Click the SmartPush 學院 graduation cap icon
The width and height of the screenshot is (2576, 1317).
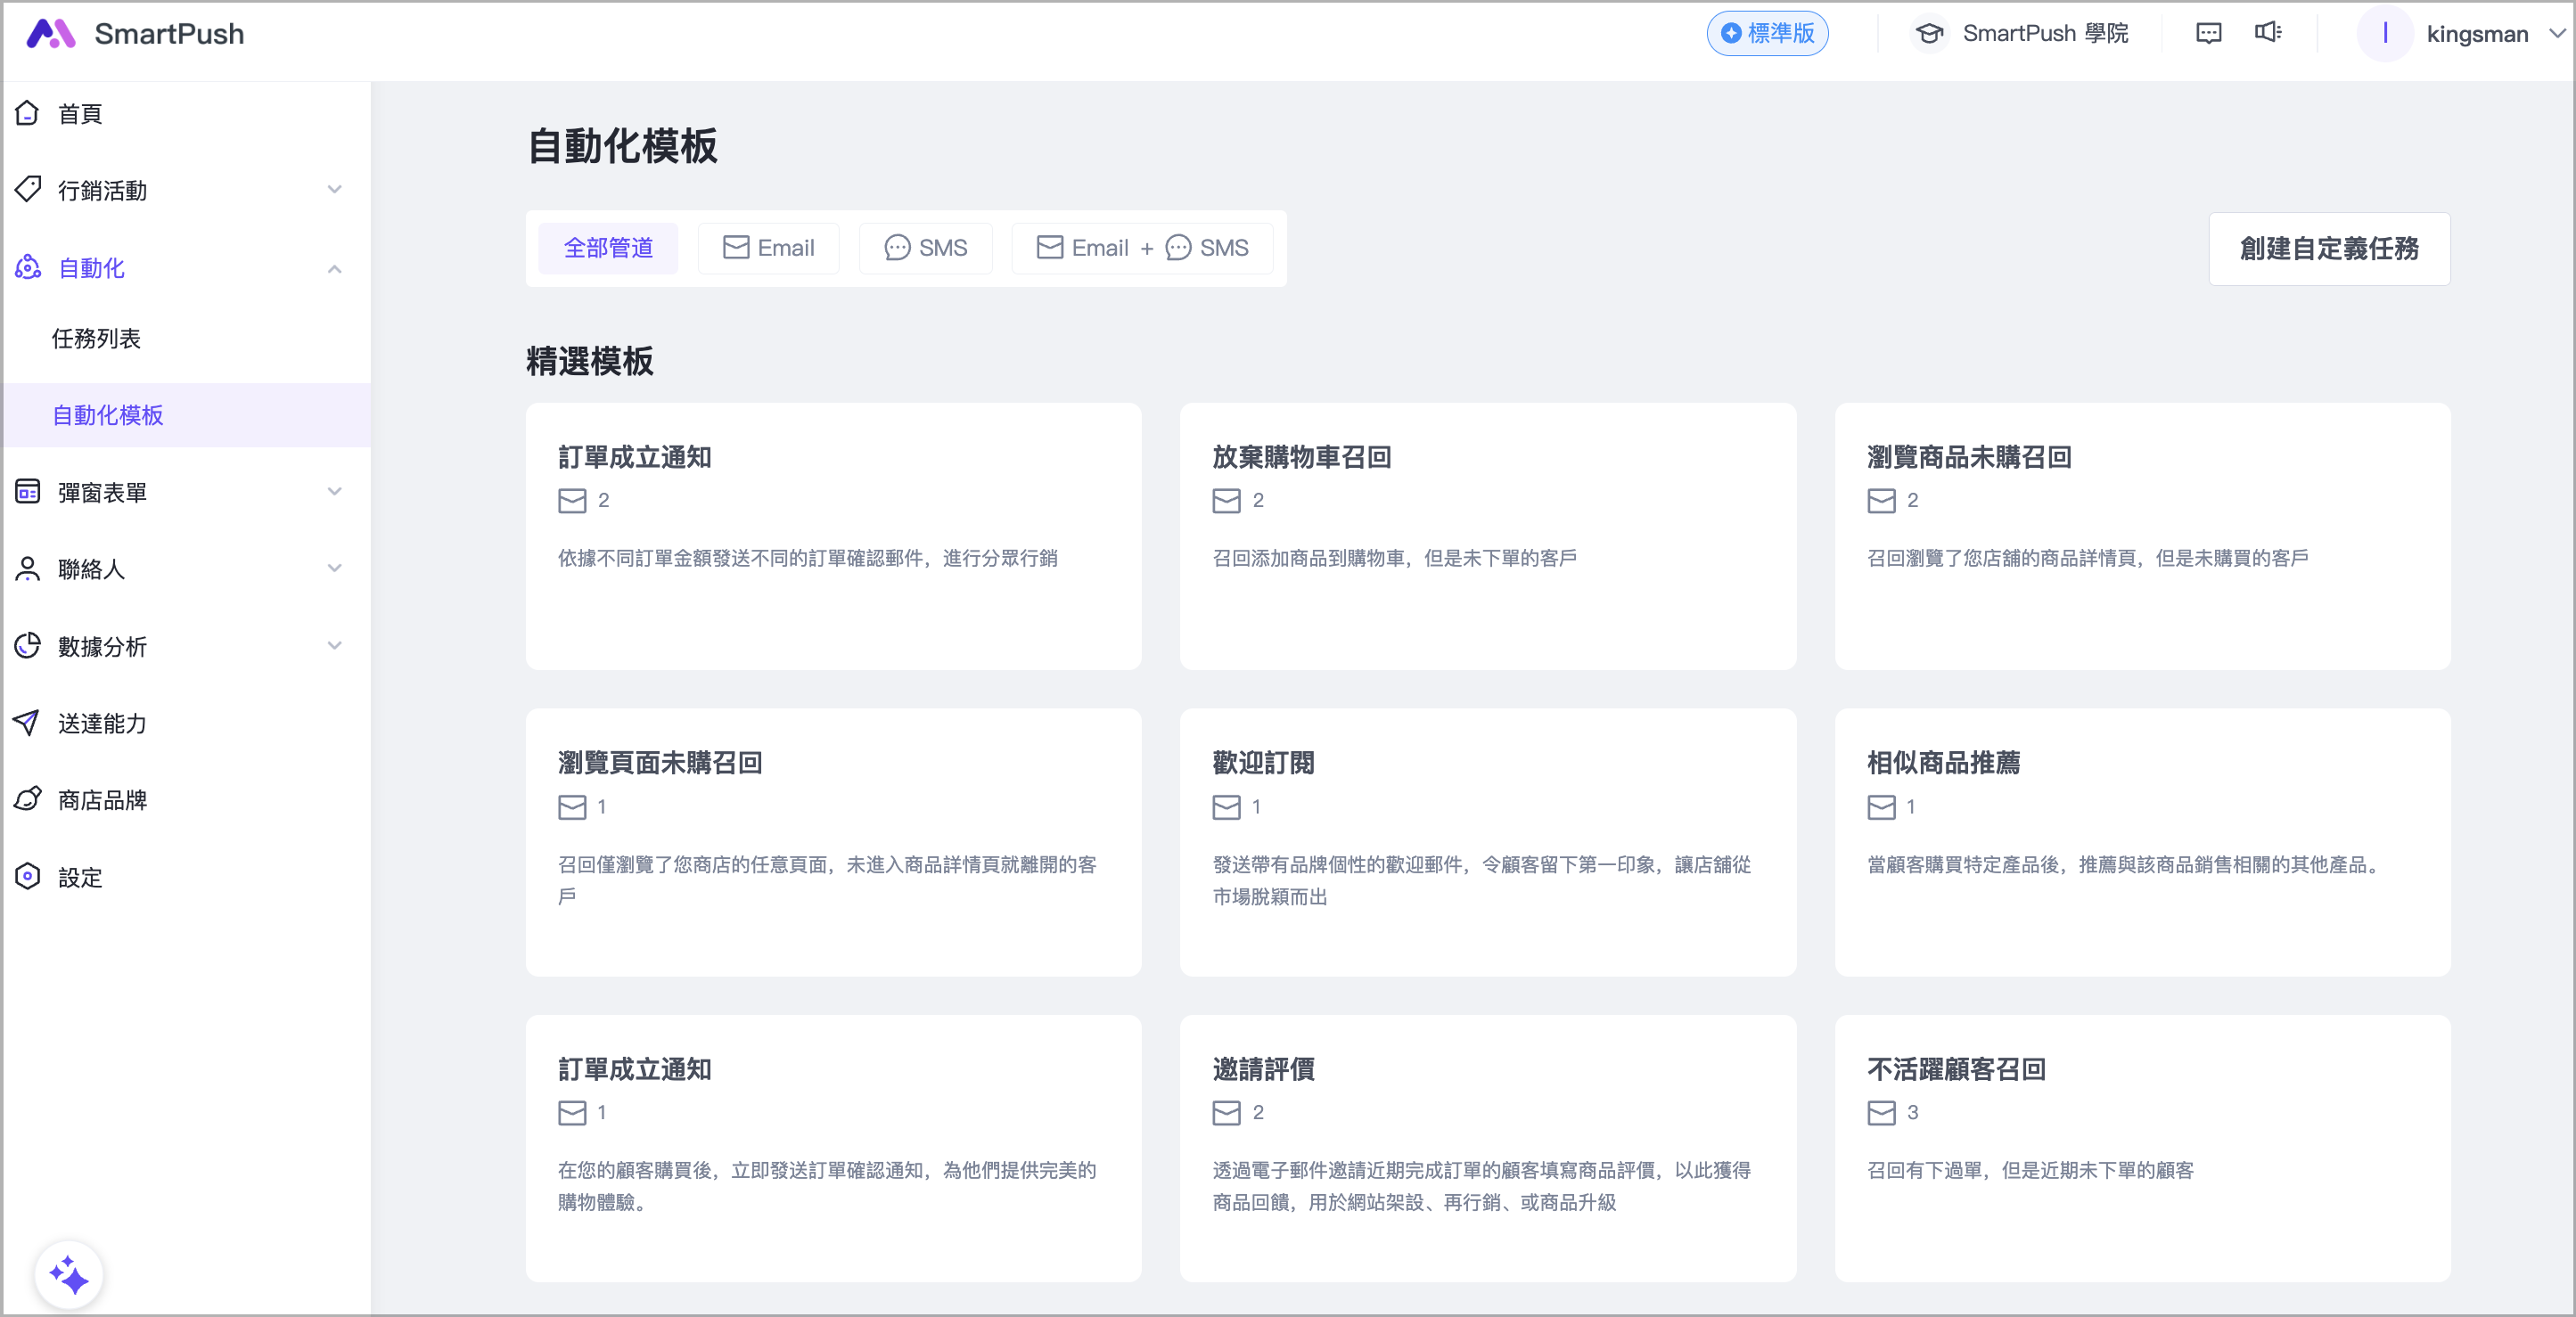pos(1929,34)
